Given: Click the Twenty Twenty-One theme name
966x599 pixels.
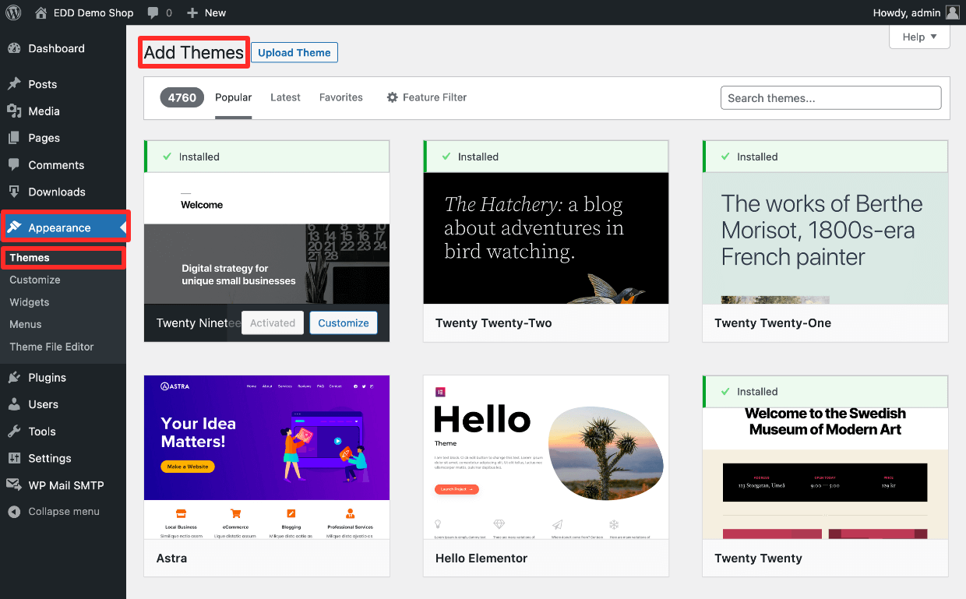Looking at the screenshot, I should point(773,323).
